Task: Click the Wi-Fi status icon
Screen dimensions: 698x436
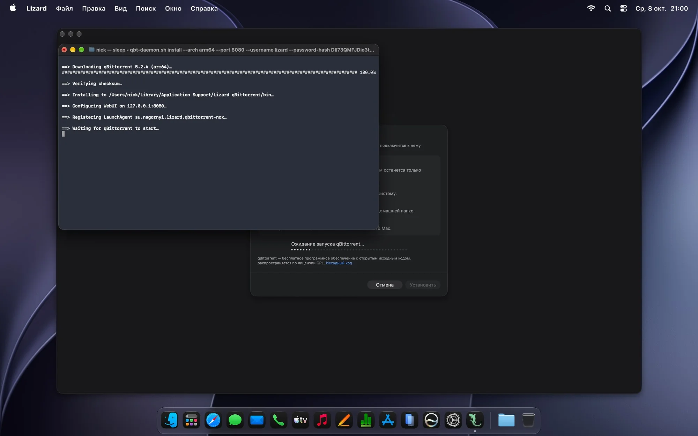Action: coord(591,8)
